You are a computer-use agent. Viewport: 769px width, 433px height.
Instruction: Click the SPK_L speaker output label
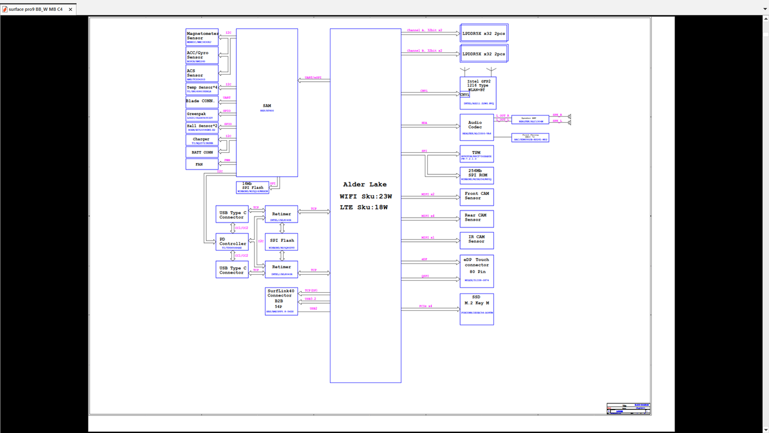pyautogui.click(x=557, y=121)
